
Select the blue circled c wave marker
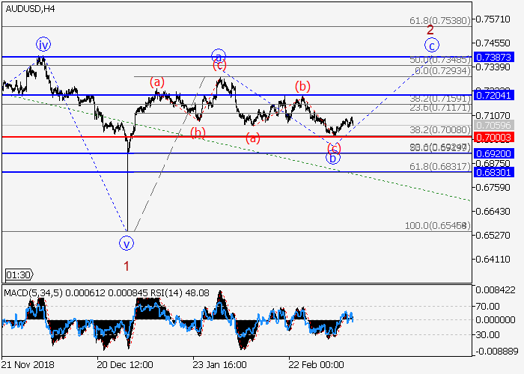tap(433, 44)
